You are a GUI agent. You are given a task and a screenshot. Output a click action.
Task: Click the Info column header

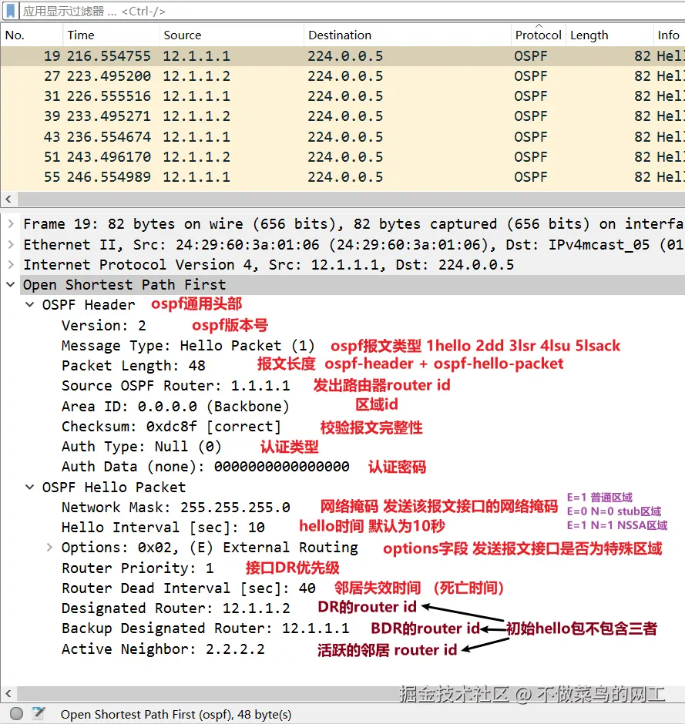click(669, 35)
